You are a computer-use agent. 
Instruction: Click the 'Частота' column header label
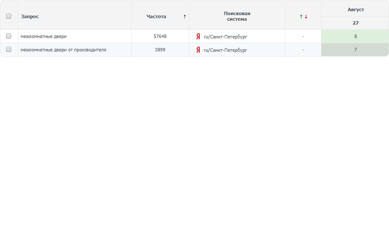coord(156,16)
